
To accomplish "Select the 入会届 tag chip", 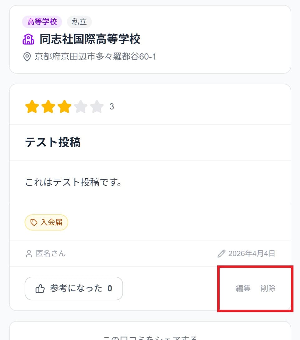I will (x=46, y=222).
